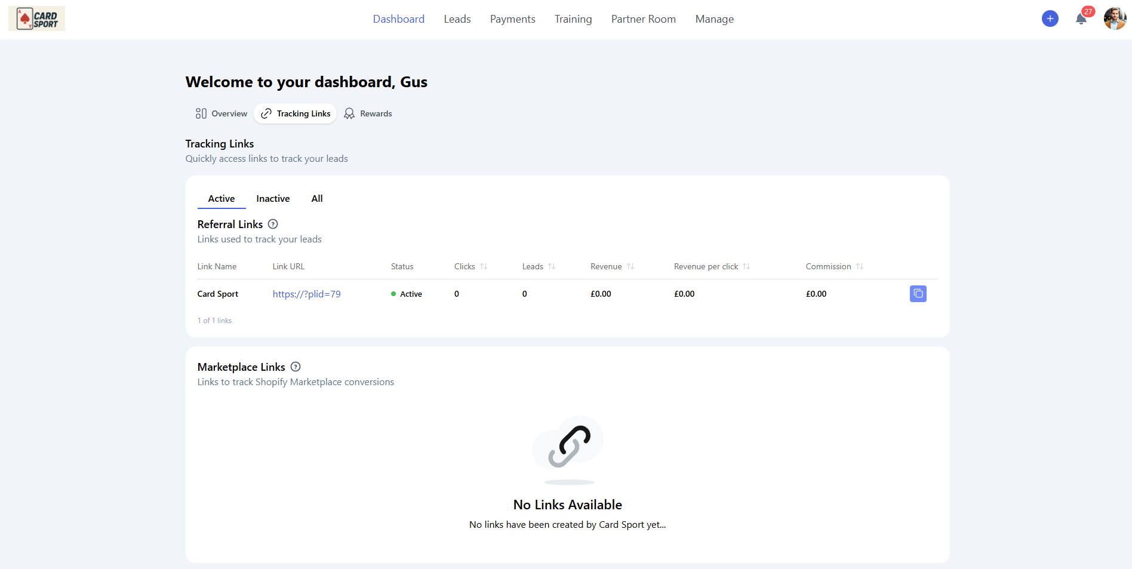Show Inactive links filter tab
The width and height of the screenshot is (1132, 569).
click(x=273, y=199)
